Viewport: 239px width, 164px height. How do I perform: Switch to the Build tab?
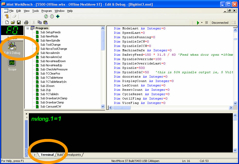pyautogui.click(x=60, y=155)
